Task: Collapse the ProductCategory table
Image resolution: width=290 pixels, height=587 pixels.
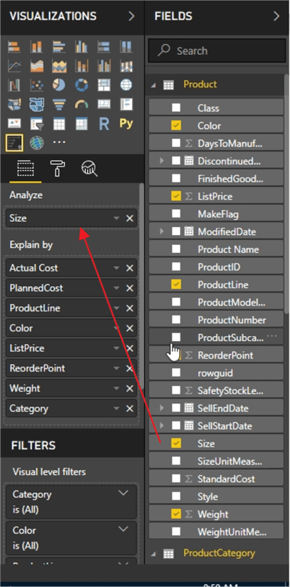Action: point(153,554)
